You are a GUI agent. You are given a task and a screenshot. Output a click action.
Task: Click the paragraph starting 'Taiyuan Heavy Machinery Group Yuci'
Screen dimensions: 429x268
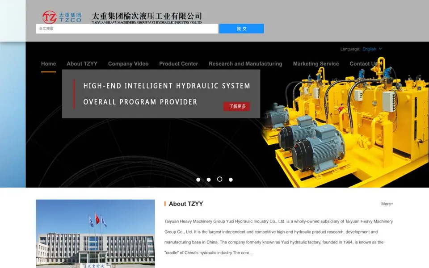click(x=278, y=237)
